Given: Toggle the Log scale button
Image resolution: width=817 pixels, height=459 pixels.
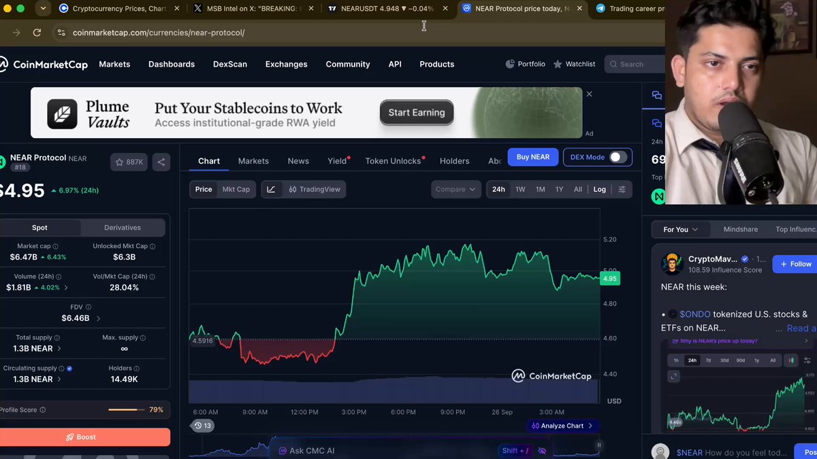Looking at the screenshot, I should tap(599, 189).
